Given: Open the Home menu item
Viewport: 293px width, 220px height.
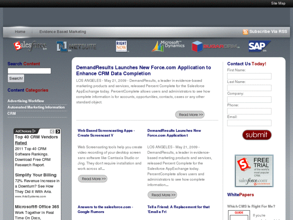Looking at the screenshot, I should [x=20, y=31].
